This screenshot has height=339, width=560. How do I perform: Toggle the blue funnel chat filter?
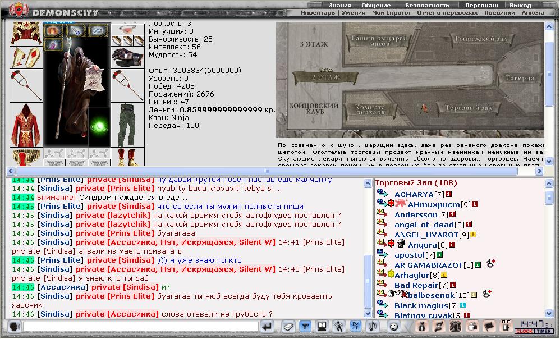[x=305, y=327]
